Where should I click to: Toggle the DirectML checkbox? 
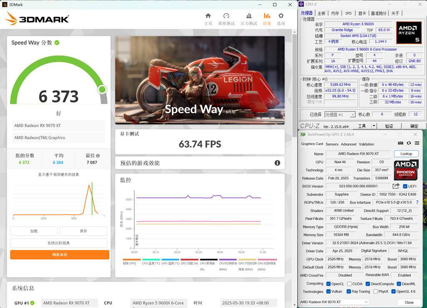click(x=399, y=284)
